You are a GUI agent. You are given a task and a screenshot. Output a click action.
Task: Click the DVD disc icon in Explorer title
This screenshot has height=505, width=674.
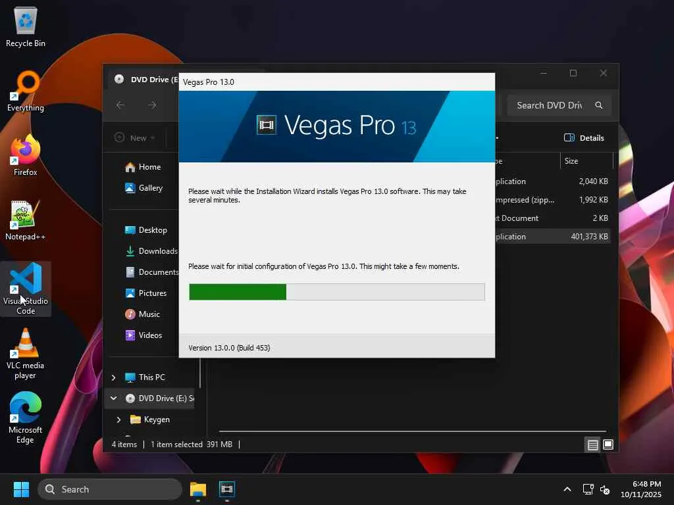pyautogui.click(x=119, y=79)
